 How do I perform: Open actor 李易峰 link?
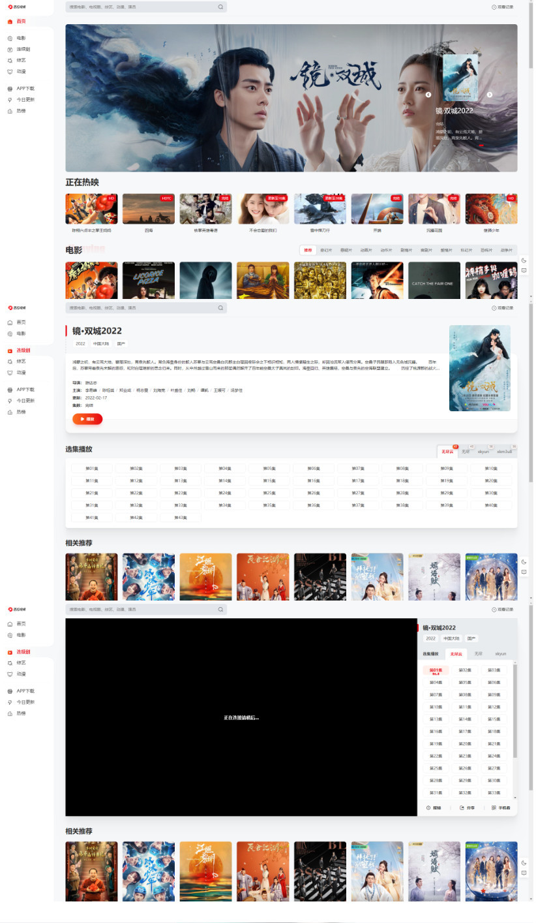pos(91,390)
